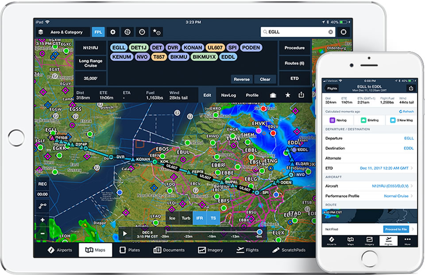Open Maps tab on the iPhone bar
The width and height of the screenshot is (425, 275).
tap(351, 241)
